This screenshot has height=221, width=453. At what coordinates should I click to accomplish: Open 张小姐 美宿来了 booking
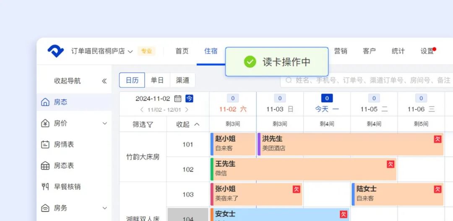256,195
